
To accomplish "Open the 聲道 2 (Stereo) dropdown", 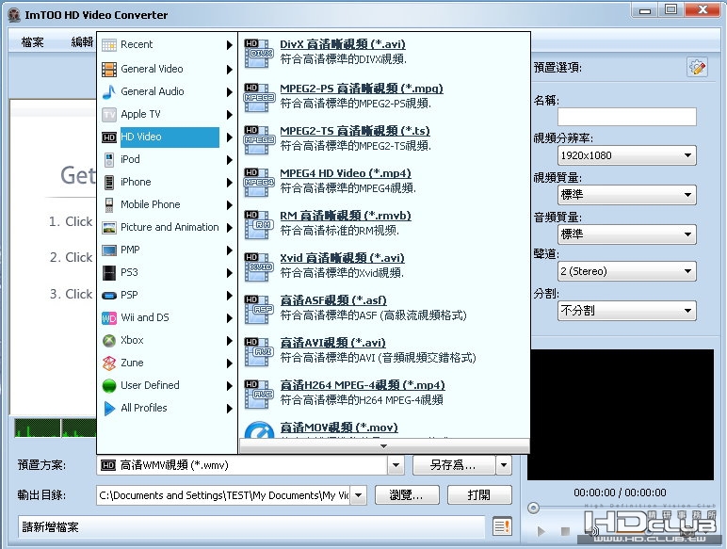I will [x=626, y=271].
